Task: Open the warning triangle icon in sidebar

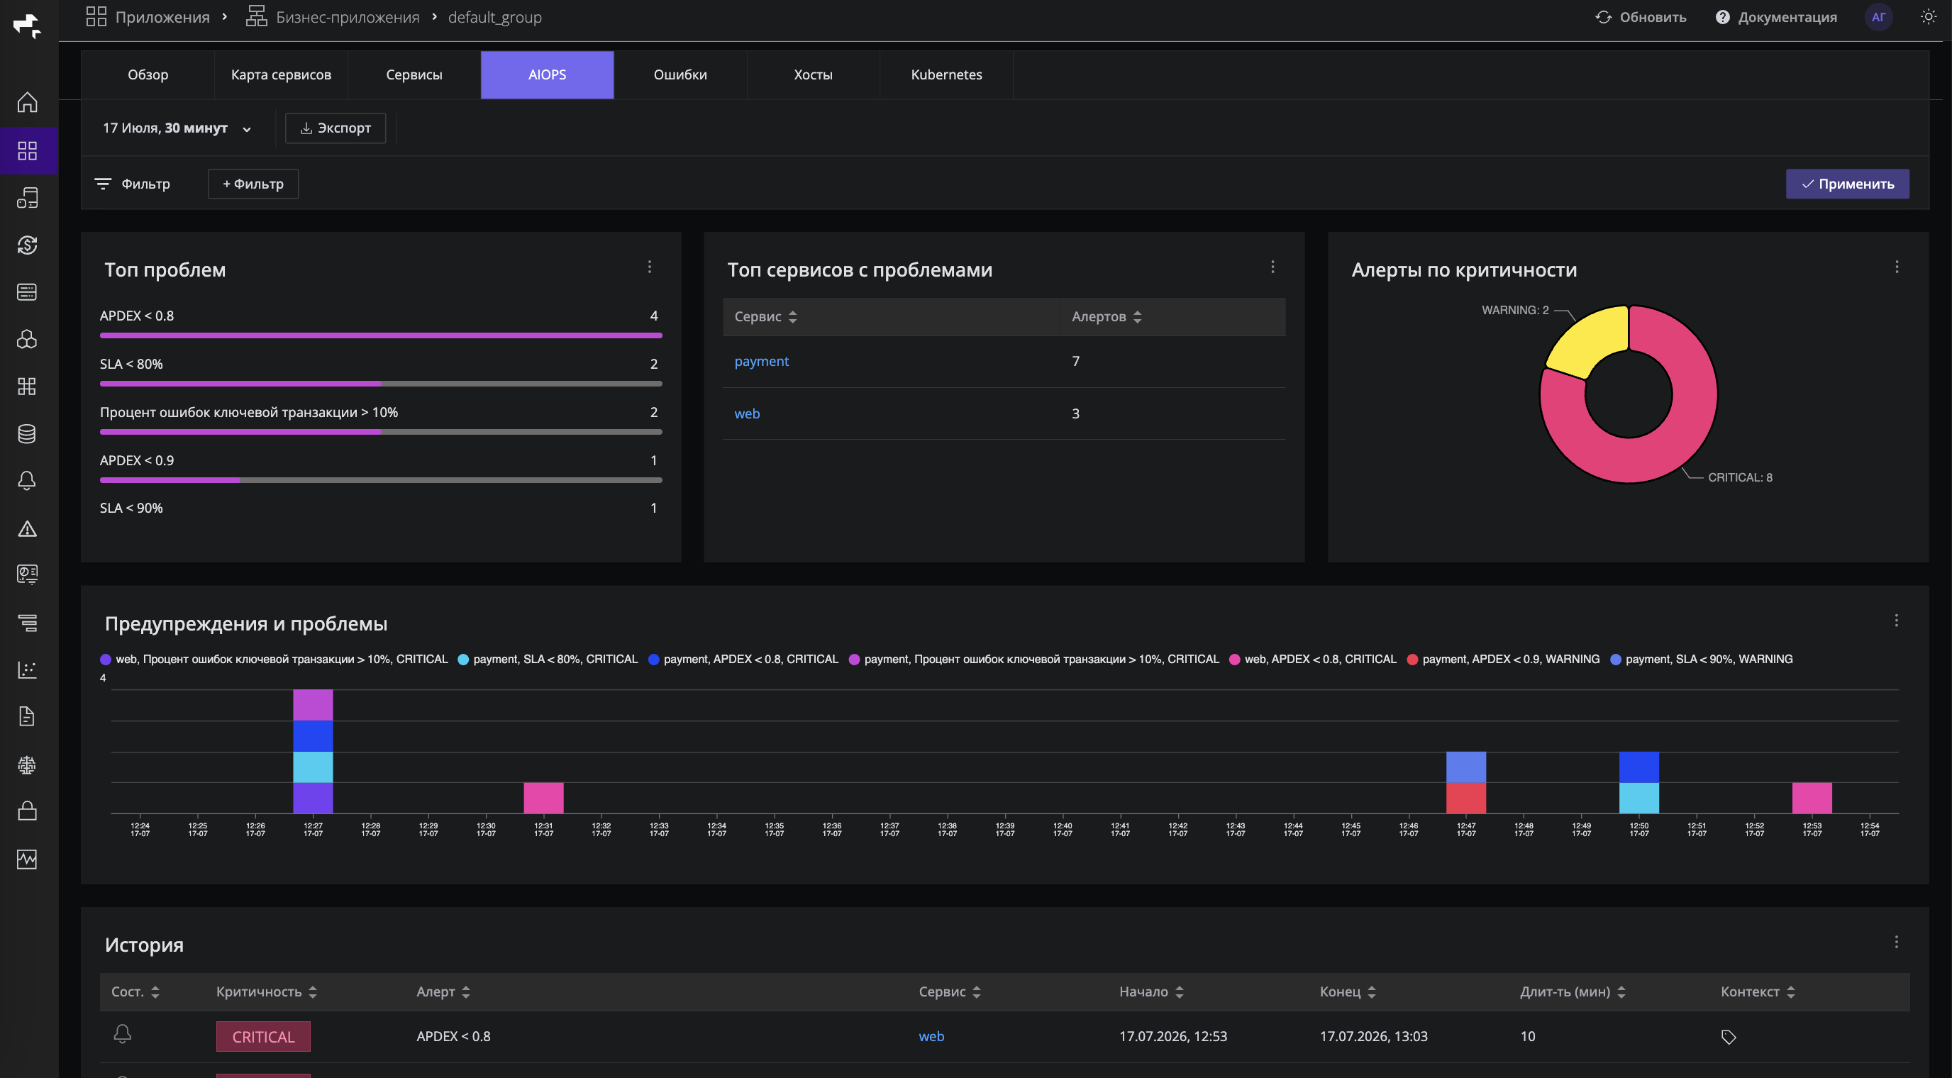Action: (27, 528)
